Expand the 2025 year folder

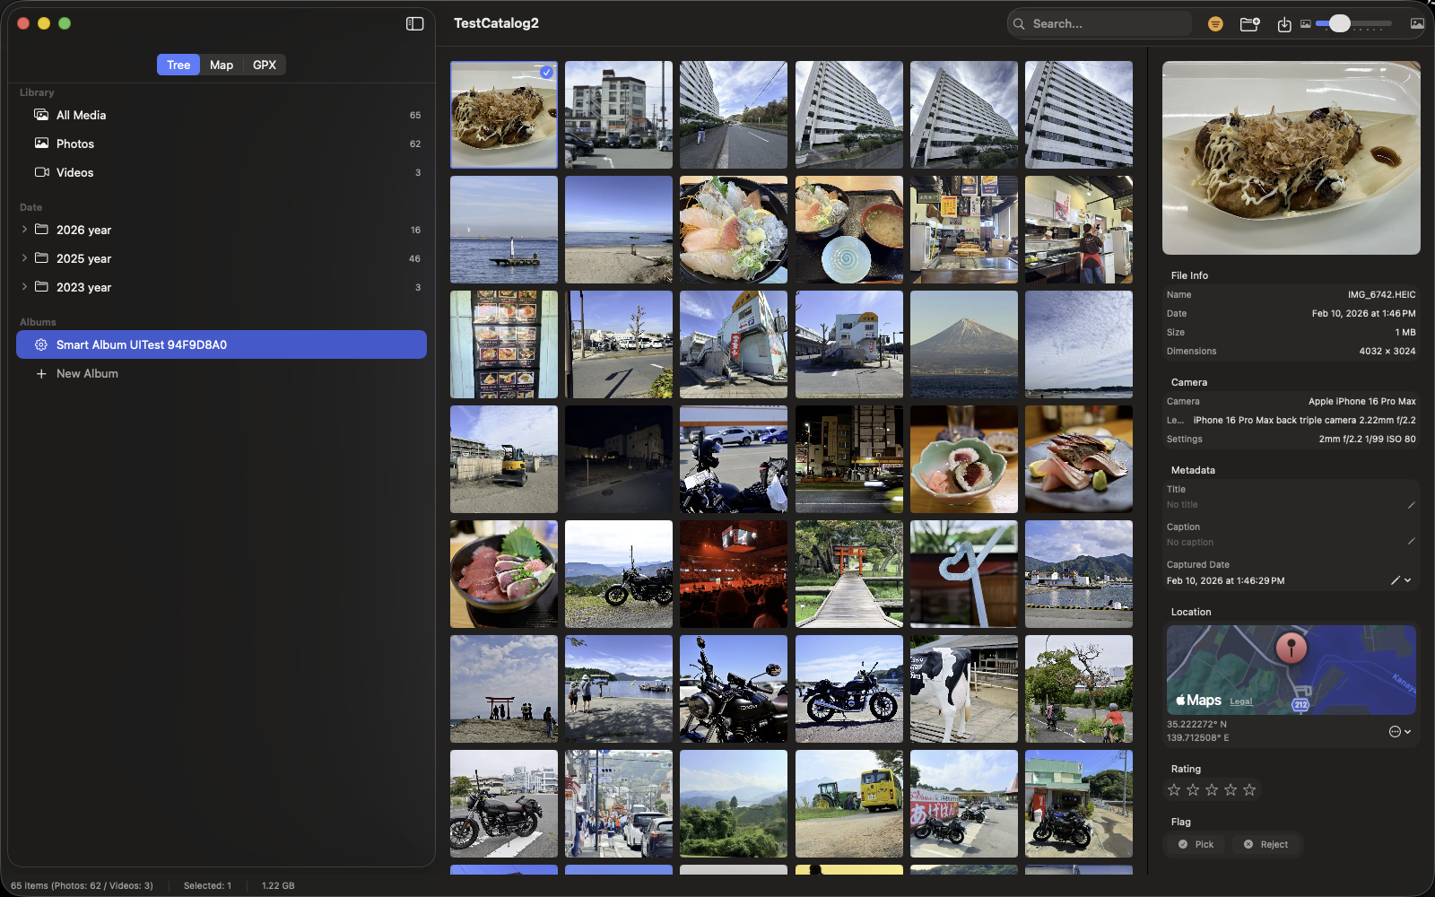pos(24,258)
